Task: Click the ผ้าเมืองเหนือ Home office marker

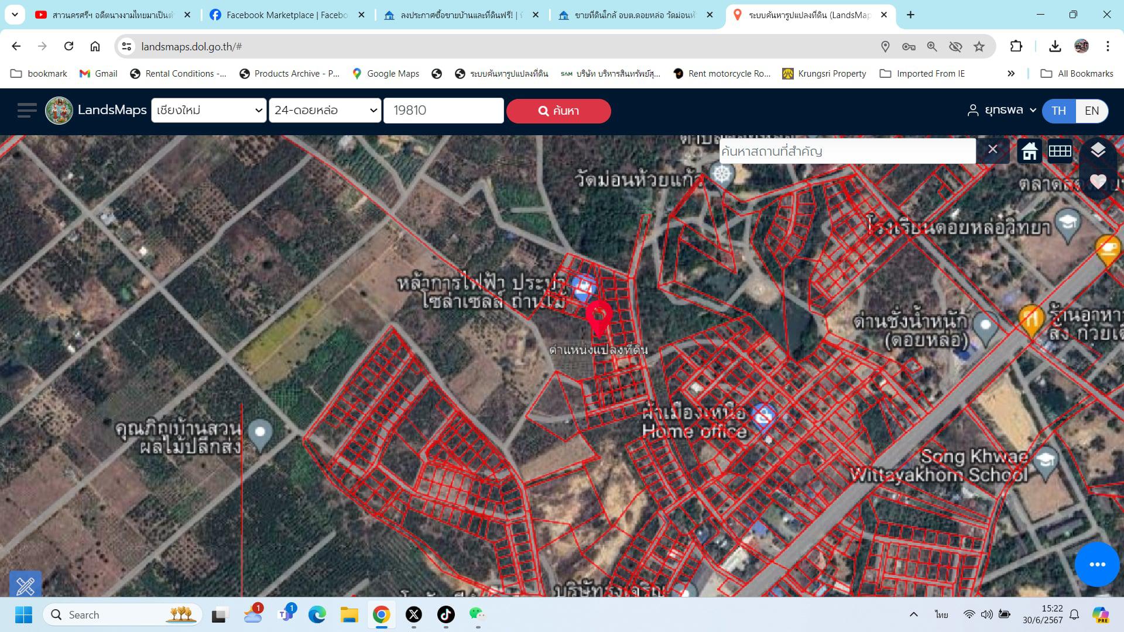Action: pyautogui.click(x=763, y=417)
